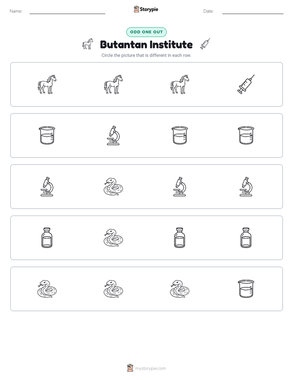Click the beaker in the snake row
293x380 pixels.
point(246,289)
